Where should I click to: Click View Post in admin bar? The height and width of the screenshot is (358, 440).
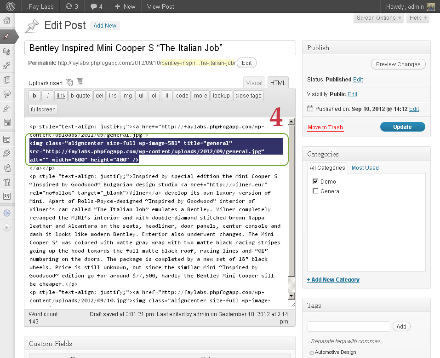[x=160, y=6]
